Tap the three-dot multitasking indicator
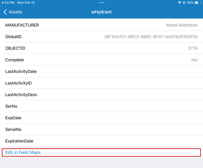The height and width of the screenshot is (168, 203). pyautogui.click(x=101, y=2)
